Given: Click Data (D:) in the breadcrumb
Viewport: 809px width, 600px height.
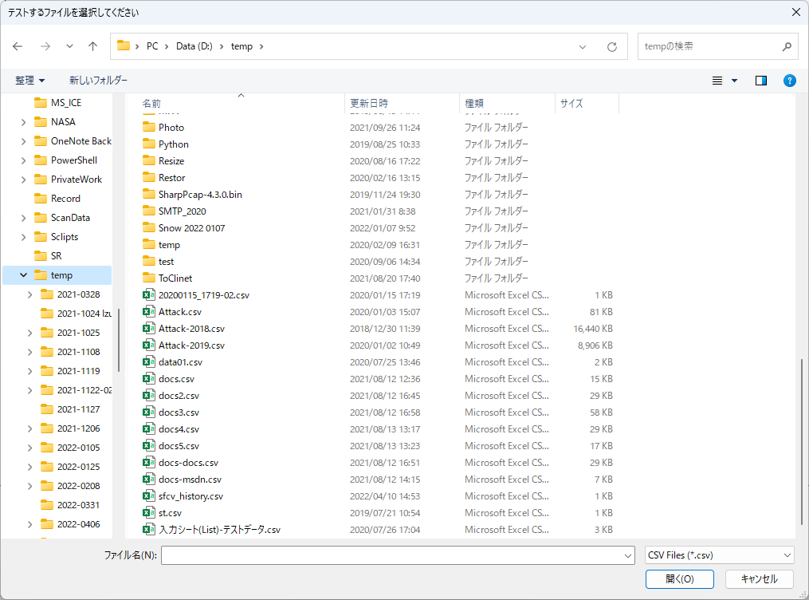Looking at the screenshot, I should tap(194, 46).
